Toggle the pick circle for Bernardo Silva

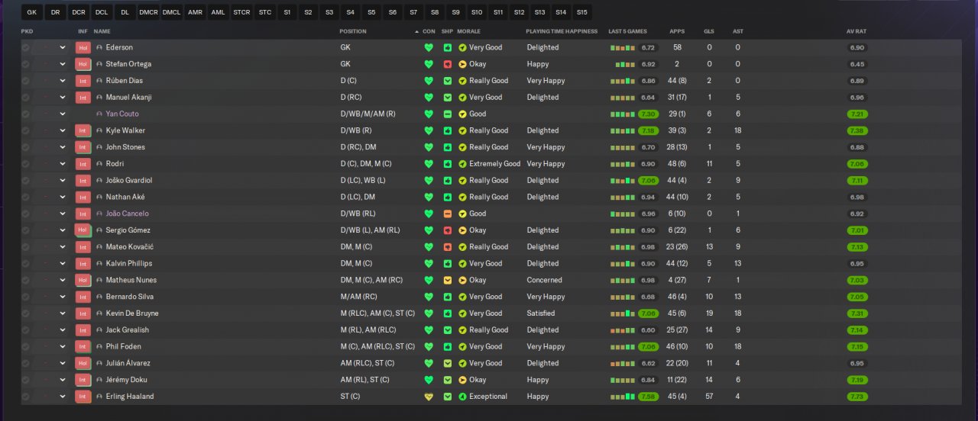pyautogui.click(x=26, y=297)
